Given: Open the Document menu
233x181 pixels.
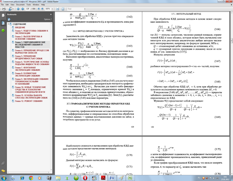Looking at the screenshot, I should pos(20,5).
